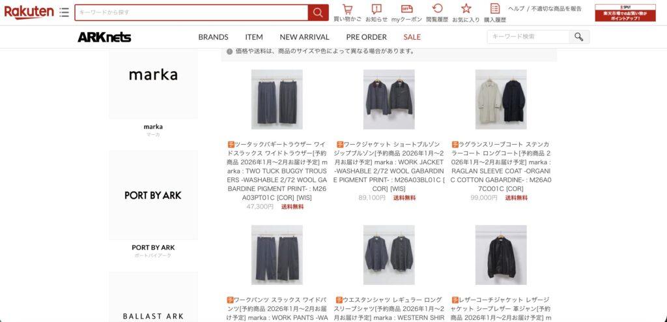This screenshot has height=322, width=667.
Task: Open favorites star icon お気に入り
Action: [x=466, y=13]
